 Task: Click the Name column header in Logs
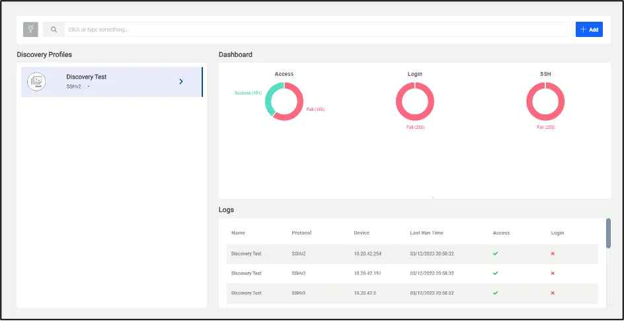coord(238,232)
